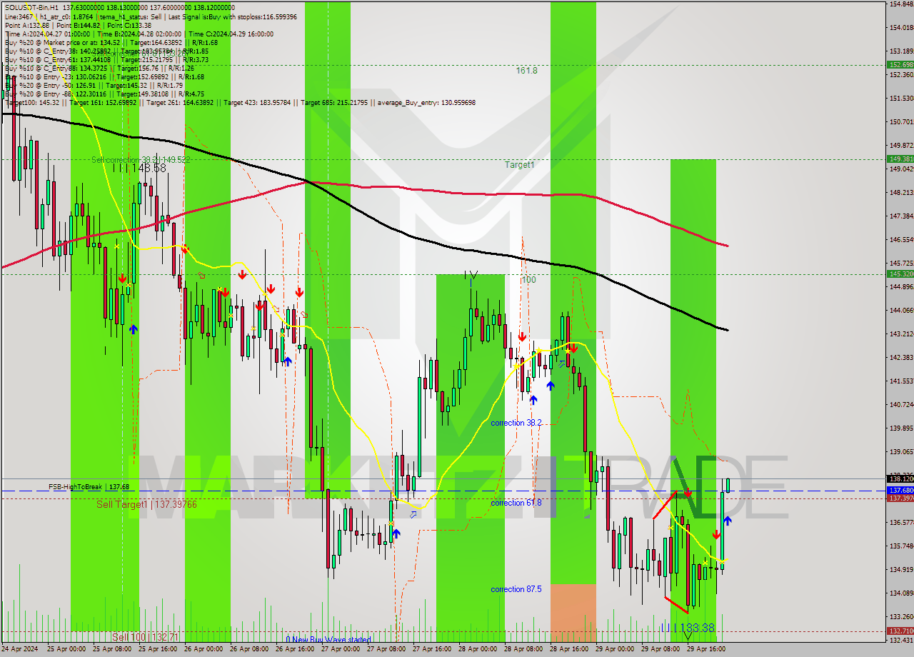Image resolution: width=914 pixels, height=657 pixels.
Task: Click the '27 Apr 00:00' time axis label
Action: tap(340, 649)
